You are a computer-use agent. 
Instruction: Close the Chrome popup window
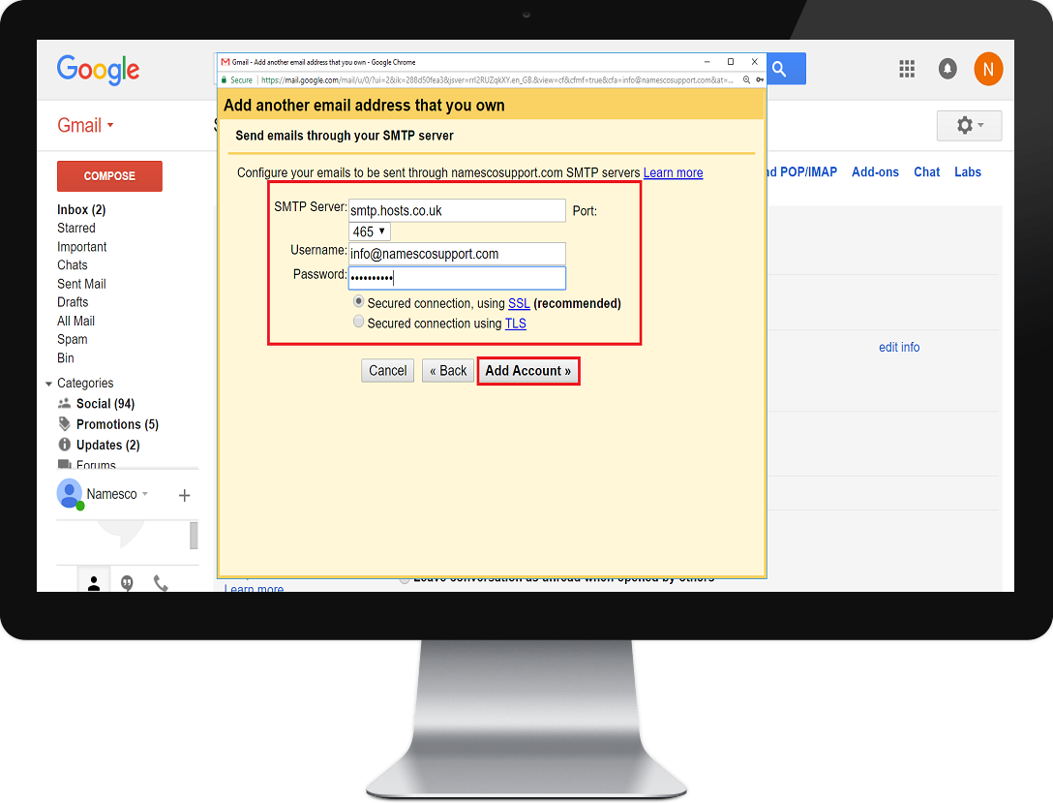754,62
